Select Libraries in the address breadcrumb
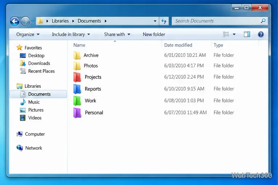The image size is (278, 185). coord(60,21)
